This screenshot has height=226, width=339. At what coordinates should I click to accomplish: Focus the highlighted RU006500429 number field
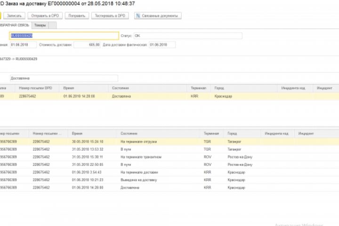click(x=64, y=36)
